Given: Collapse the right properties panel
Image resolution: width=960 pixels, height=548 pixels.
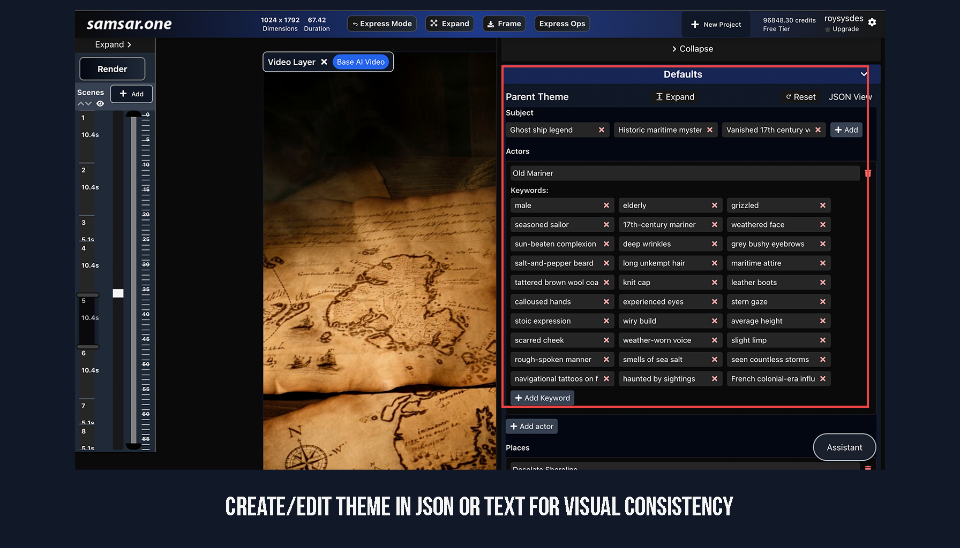Looking at the screenshot, I should [x=692, y=48].
